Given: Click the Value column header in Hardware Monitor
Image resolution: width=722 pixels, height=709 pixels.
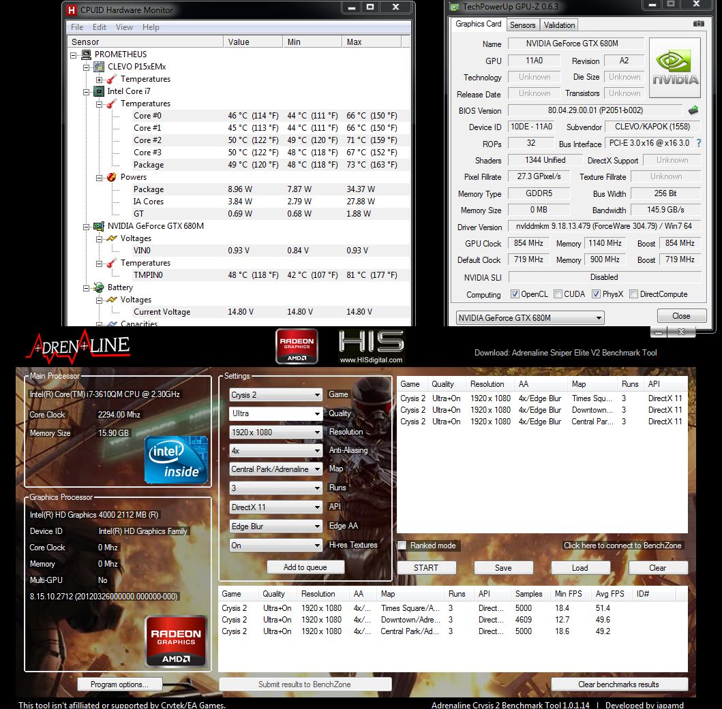Looking at the screenshot, I should coord(252,42).
